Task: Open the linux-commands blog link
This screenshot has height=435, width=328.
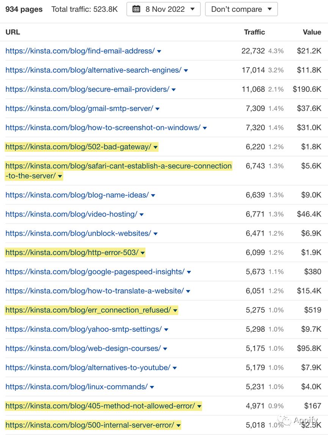Action: (x=76, y=386)
